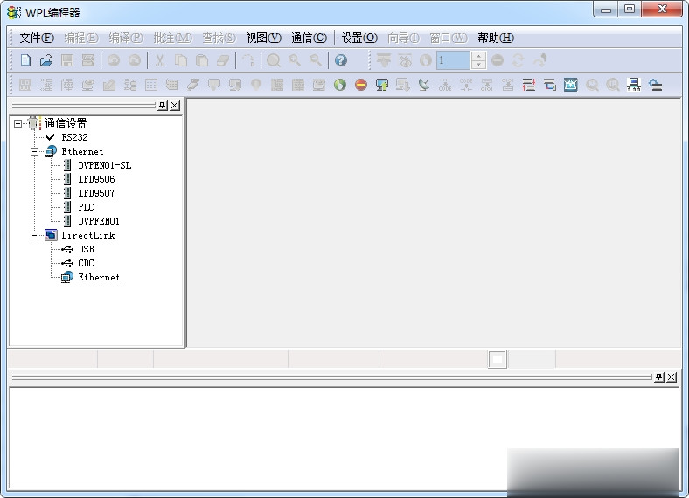Viewport: 689px width, 498px height.
Task: Click the grayed-out eraser icon
Action: tap(223, 60)
